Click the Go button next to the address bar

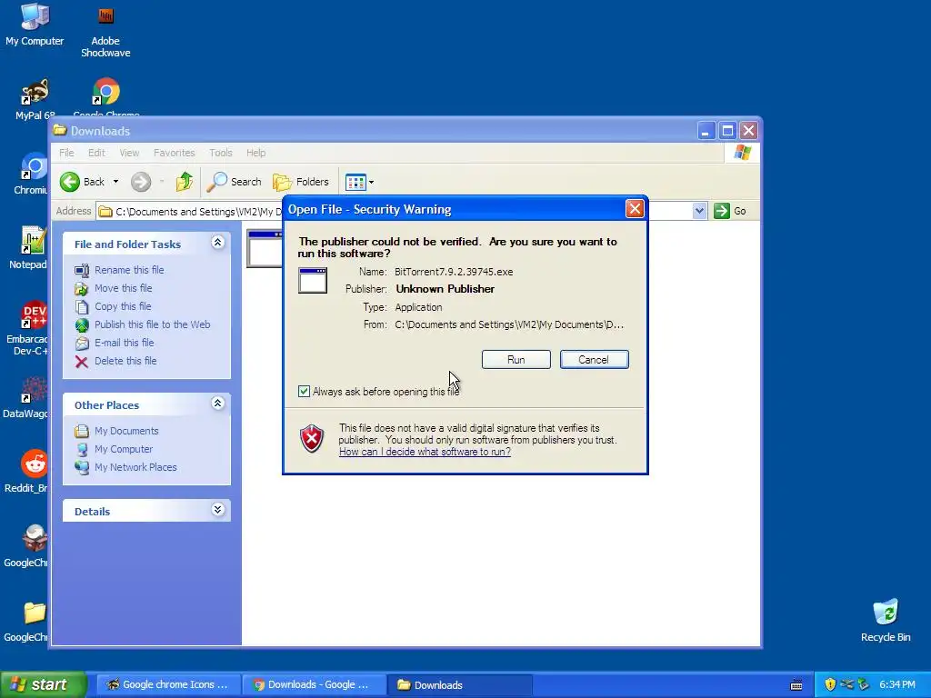coord(730,211)
